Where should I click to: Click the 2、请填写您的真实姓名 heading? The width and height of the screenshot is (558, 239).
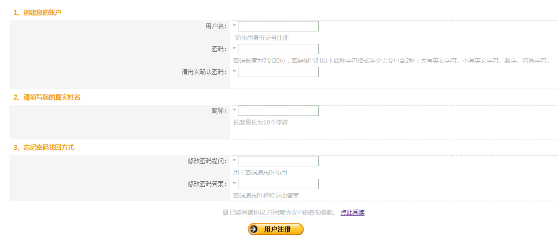[x=47, y=97]
